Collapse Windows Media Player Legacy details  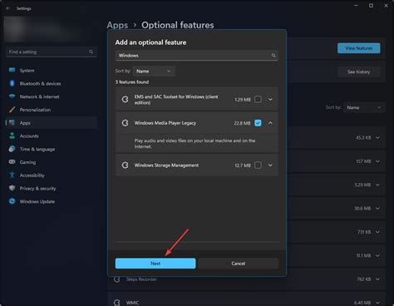point(270,123)
